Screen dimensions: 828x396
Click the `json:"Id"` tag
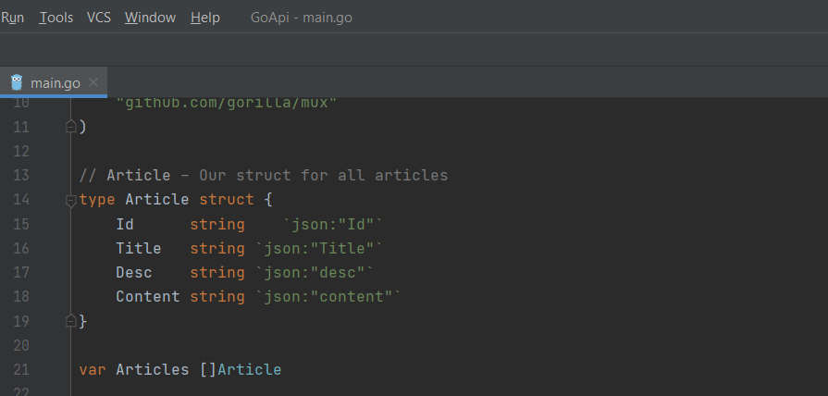click(x=333, y=225)
